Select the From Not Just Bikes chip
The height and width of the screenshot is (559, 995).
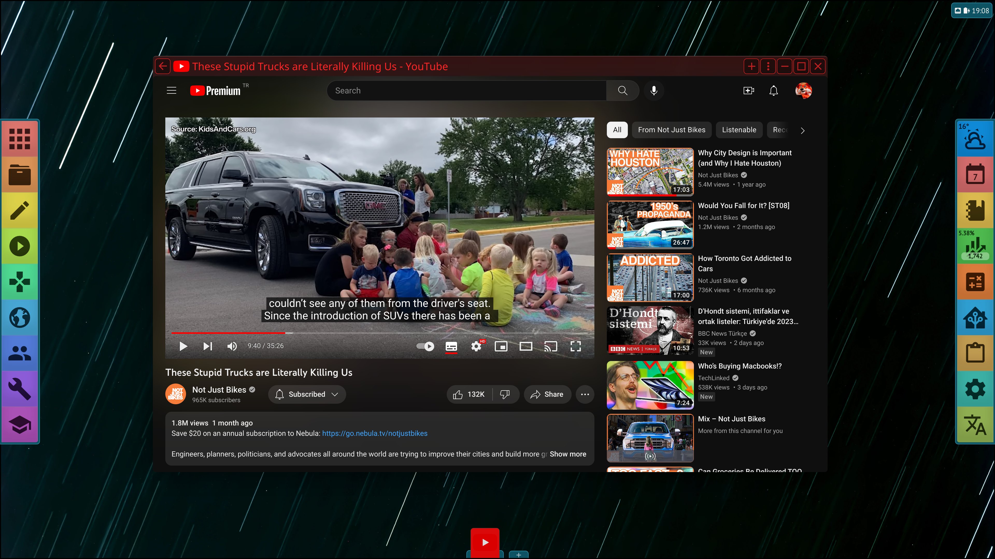tap(671, 130)
